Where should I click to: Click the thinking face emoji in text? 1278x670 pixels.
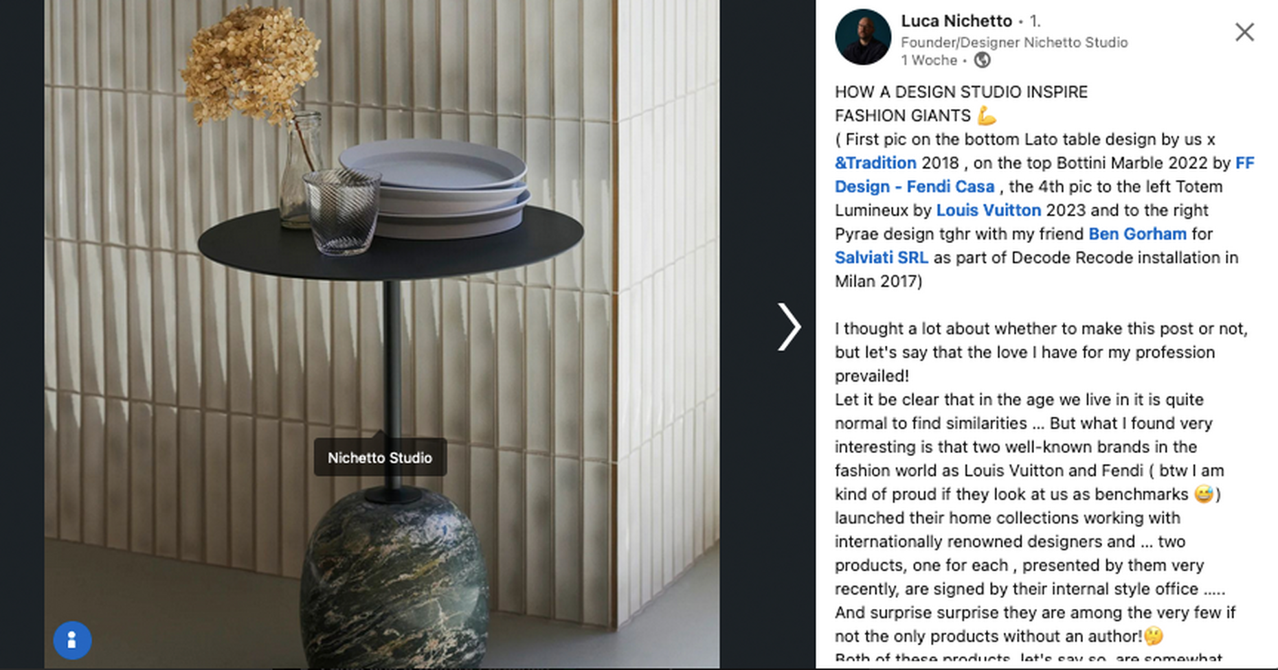[x=1154, y=636]
